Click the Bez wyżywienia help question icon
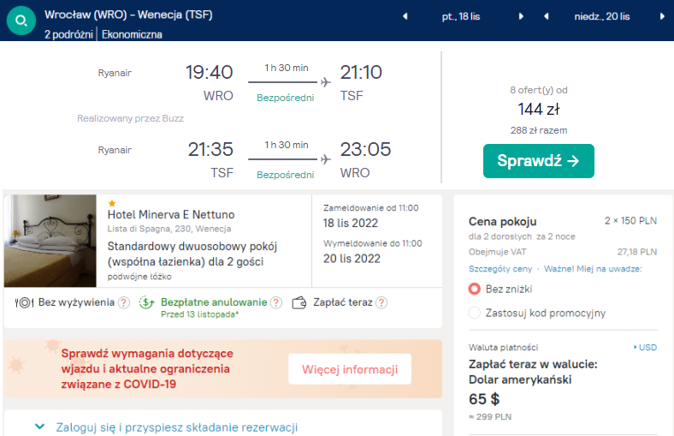The width and height of the screenshot is (674, 436). click(x=124, y=302)
